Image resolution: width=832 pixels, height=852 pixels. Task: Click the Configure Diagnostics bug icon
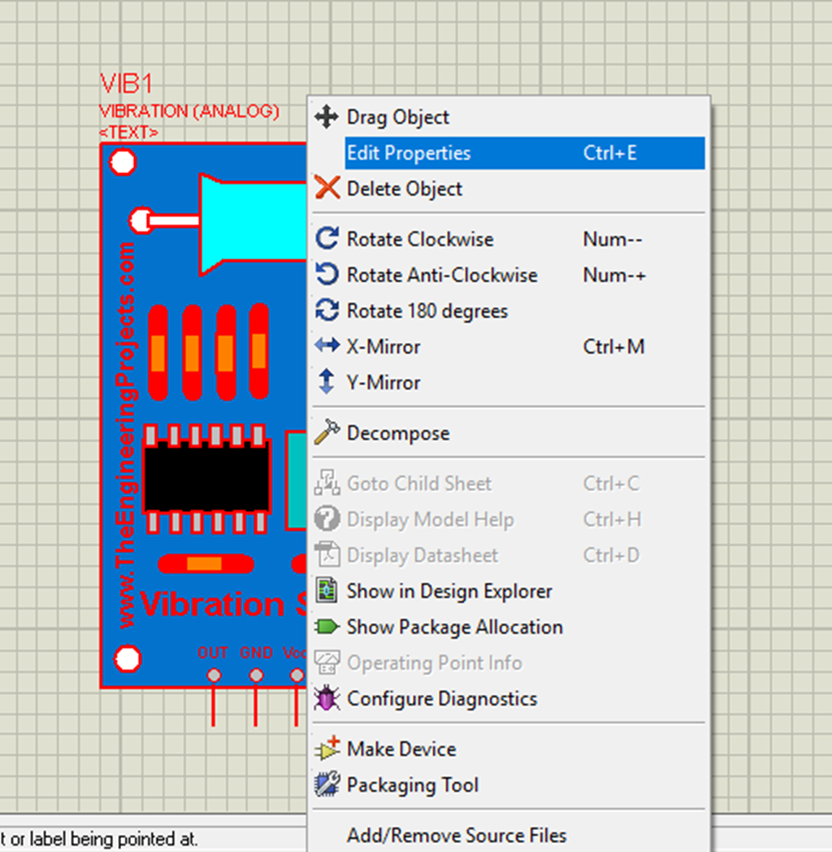pyautogui.click(x=326, y=698)
